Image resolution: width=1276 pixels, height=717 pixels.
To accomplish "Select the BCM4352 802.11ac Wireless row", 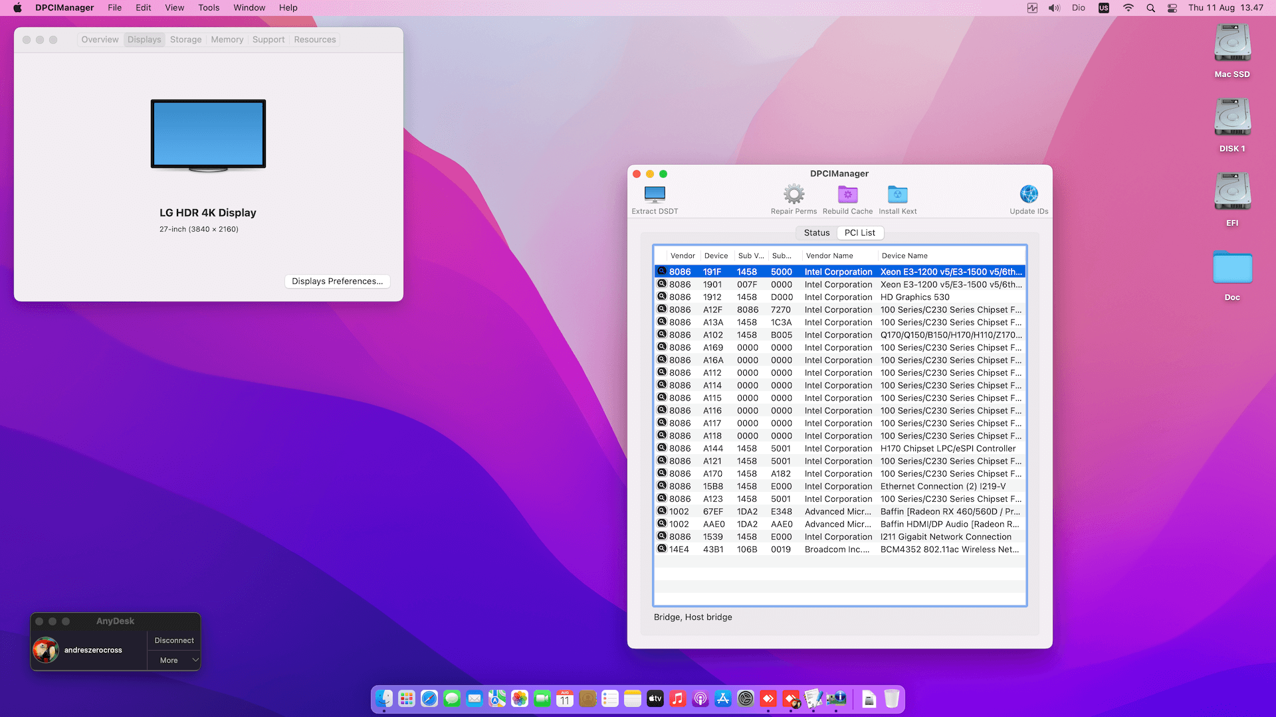I will click(840, 550).
